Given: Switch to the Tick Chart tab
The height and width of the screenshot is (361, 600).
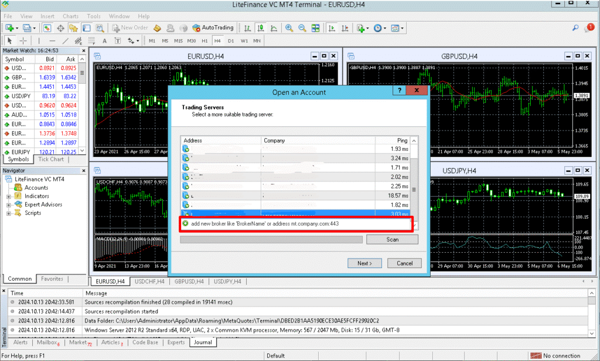Looking at the screenshot, I should (x=51, y=159).
